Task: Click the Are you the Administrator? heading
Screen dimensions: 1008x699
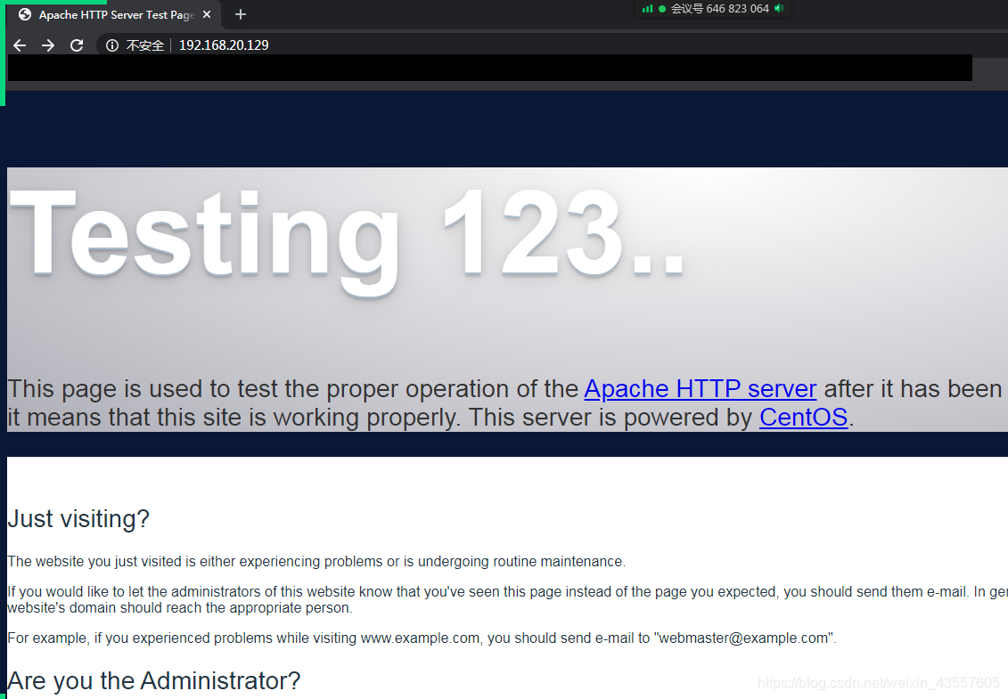Action: [153, 681]
